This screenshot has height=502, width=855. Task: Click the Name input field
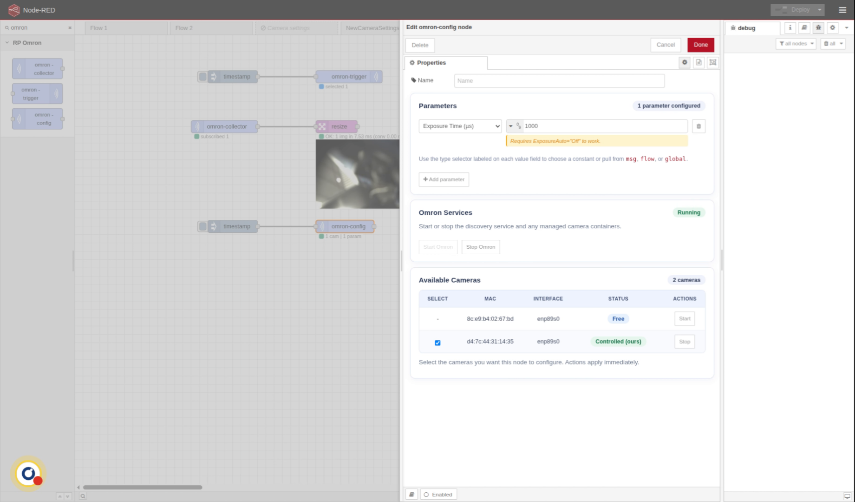click(559, 80)
